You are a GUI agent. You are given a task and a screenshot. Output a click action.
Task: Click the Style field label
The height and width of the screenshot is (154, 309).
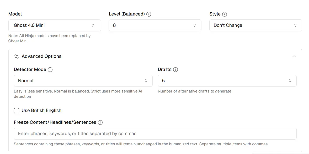click(215, 14)
